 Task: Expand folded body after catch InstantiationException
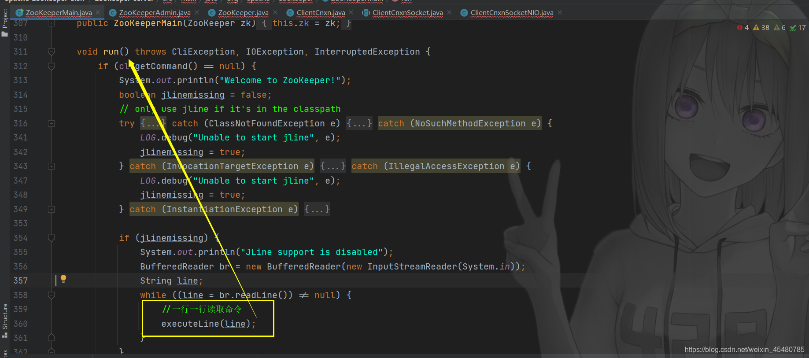pyautogui.click(x=317, y=209)
